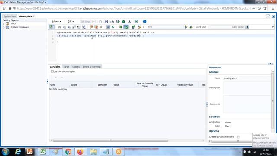This screenshot has width=277, height=156.
Task: Open Firefox hamburger menu
Action: [x=273, y=8]
